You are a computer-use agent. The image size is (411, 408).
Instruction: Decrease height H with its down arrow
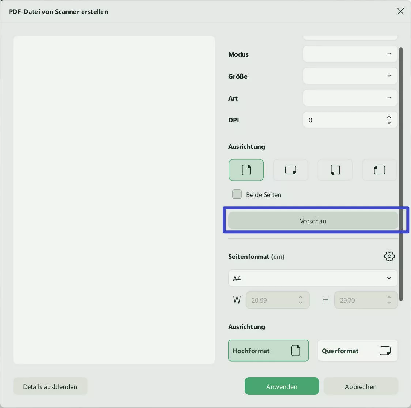(x=389, y=303)
